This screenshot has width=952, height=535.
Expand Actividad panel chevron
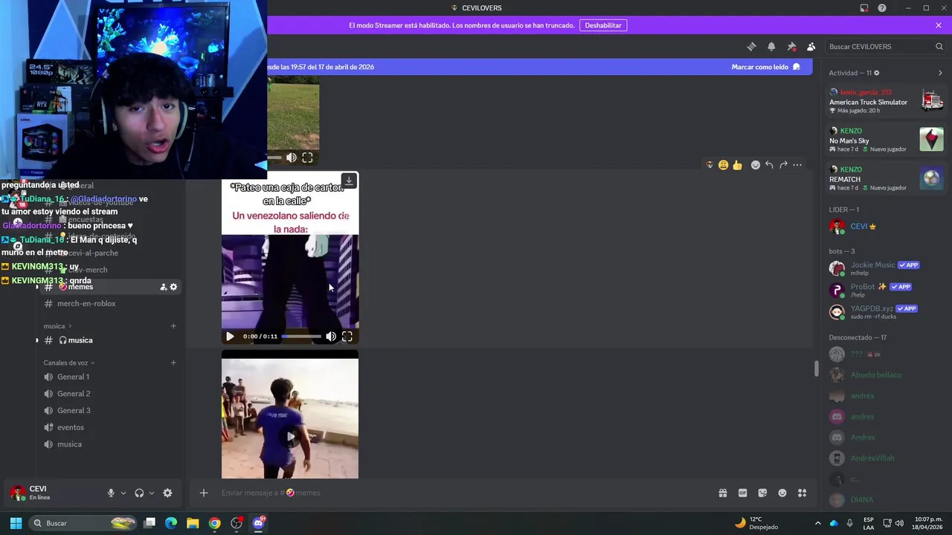[x=940, y=73]
